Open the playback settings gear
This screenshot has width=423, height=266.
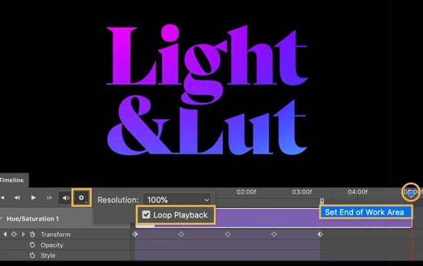pos(81,198)
